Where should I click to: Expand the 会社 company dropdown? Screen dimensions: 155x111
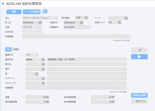click(40, 18)
